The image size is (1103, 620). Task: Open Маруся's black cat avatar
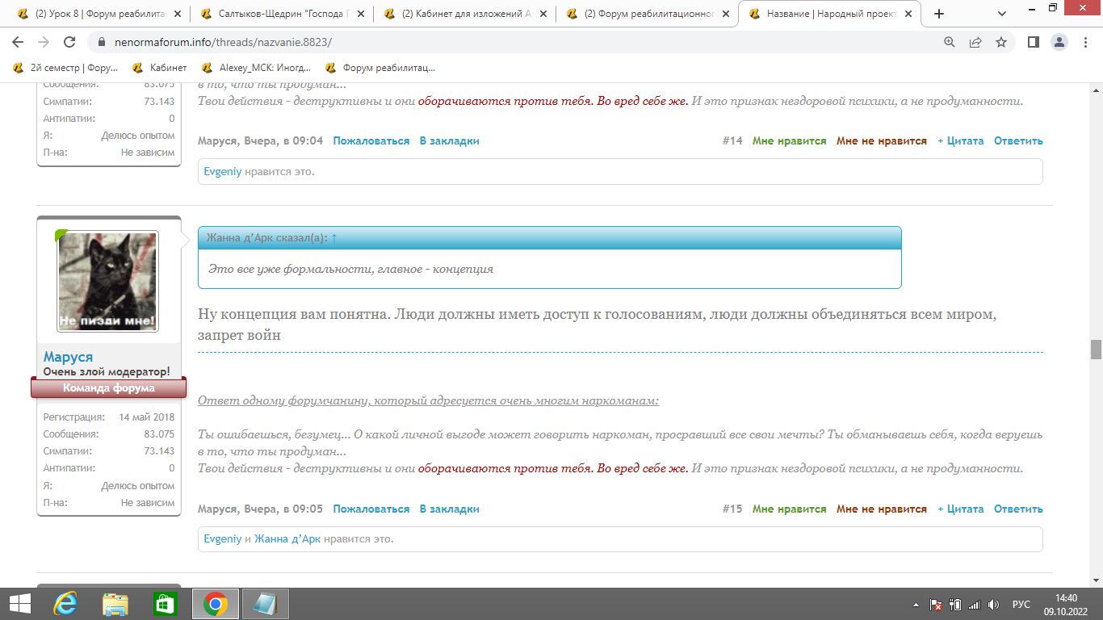[x=107, y=281]
